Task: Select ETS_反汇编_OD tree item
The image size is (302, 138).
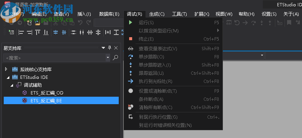Action: click(47, 93)
